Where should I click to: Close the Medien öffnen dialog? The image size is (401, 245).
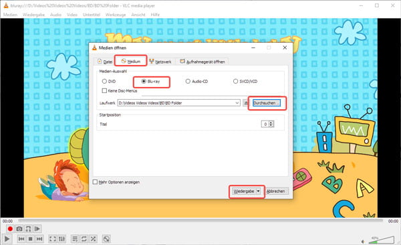[285, 48]
